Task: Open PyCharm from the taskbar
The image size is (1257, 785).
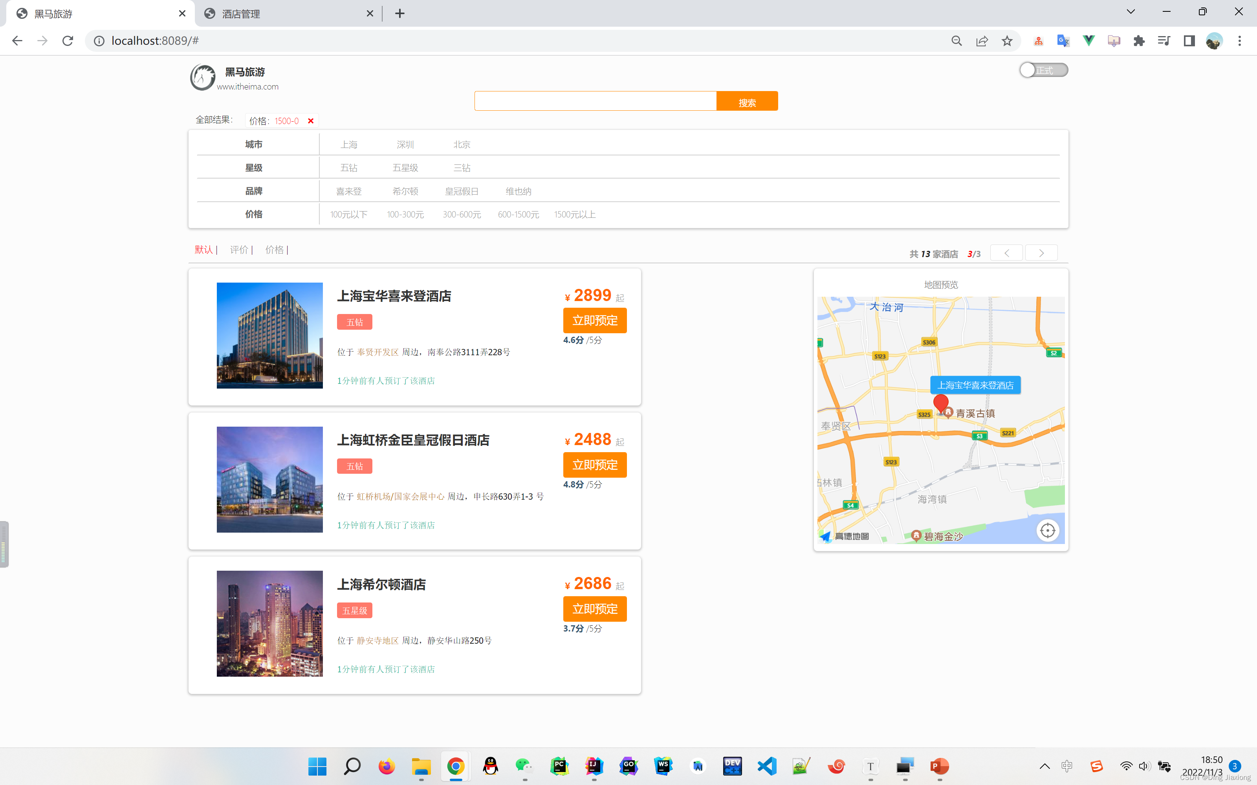Action: click(559, 766)
